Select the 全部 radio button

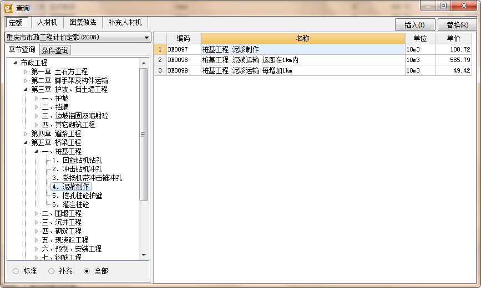pyautogui.click(x=87, y=271)
